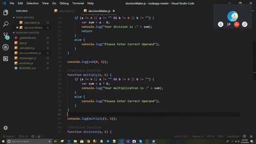The image size is (256, 144).
Task: Click the Visual Studio Code taskbar icon
Action: coord(121,141)
